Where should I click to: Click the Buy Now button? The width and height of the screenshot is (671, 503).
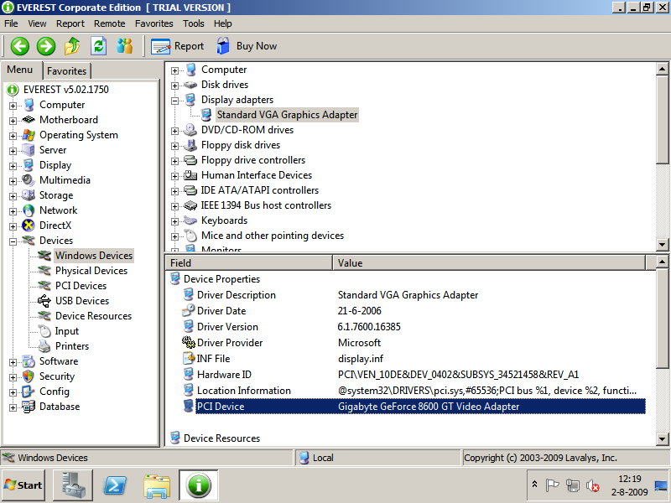247,46
